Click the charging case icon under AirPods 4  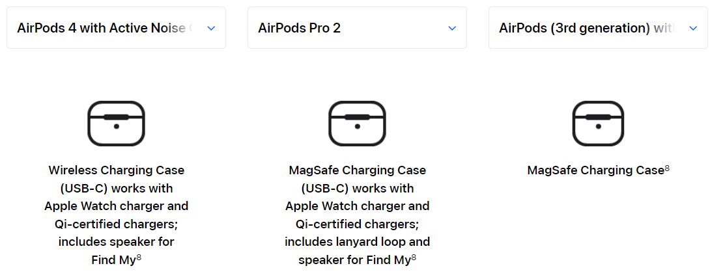116,124
